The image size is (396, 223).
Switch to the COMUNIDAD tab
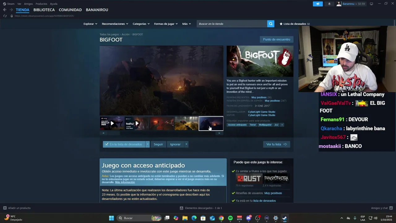pyautogui.click(x=70, y=10)
